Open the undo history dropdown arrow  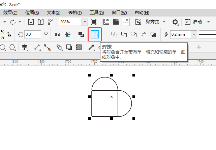[5, 22]
